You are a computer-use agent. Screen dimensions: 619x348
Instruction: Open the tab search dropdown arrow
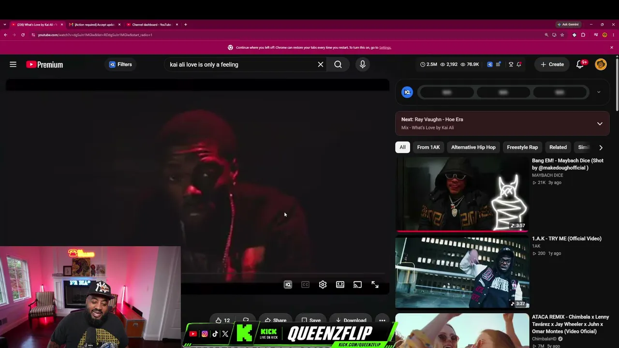(5, 25)
